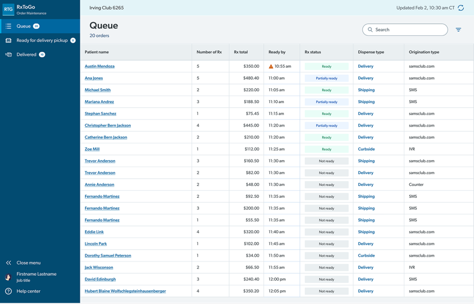Open patient Dorothy Samuel Peterson
The width and height of the screenshot is (474, 307).
[x=108, y=255]
